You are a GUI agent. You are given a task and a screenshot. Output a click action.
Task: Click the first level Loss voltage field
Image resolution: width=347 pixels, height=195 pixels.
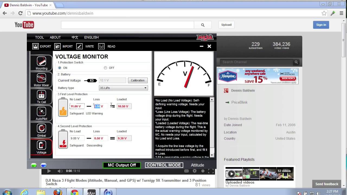coord(100,106)
